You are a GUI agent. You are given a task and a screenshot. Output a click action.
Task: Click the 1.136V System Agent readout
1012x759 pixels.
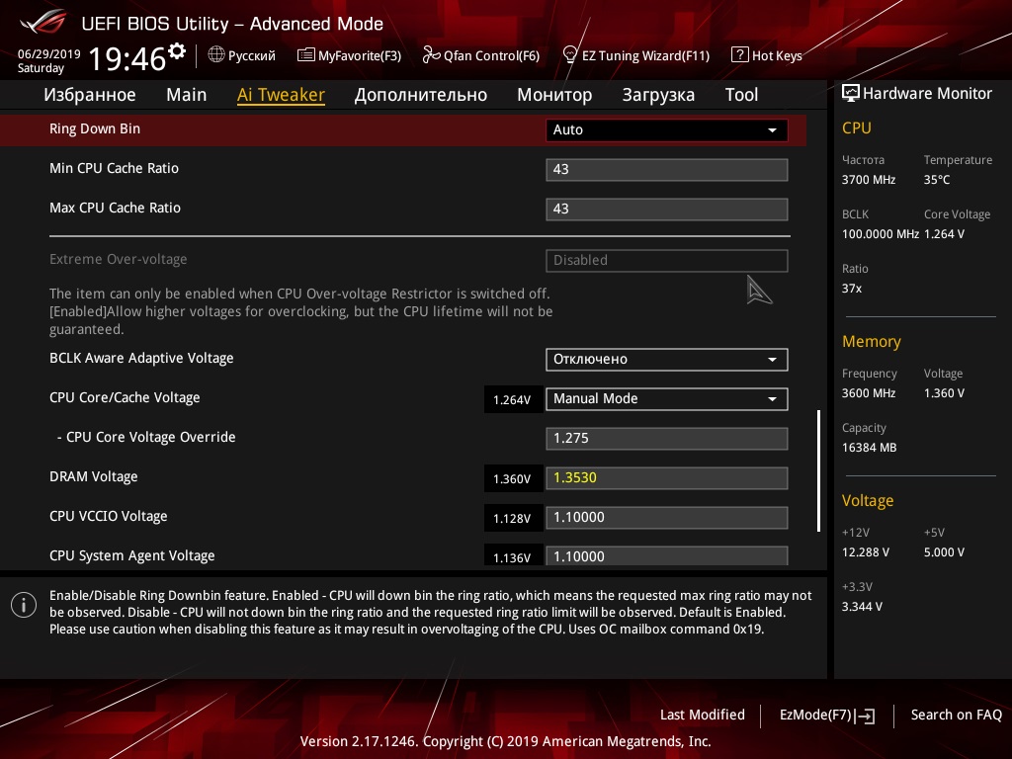pos(513,556)
